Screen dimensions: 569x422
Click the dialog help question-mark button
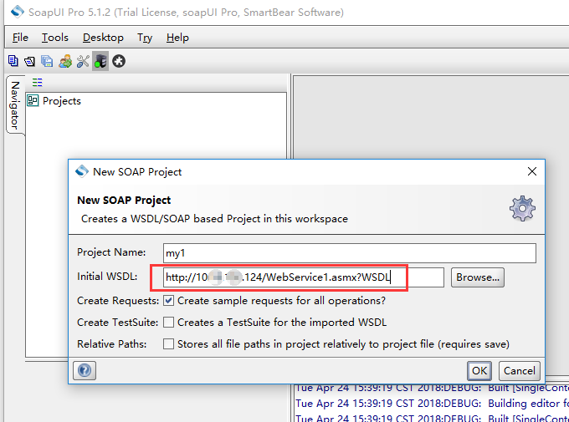[85, 370]
